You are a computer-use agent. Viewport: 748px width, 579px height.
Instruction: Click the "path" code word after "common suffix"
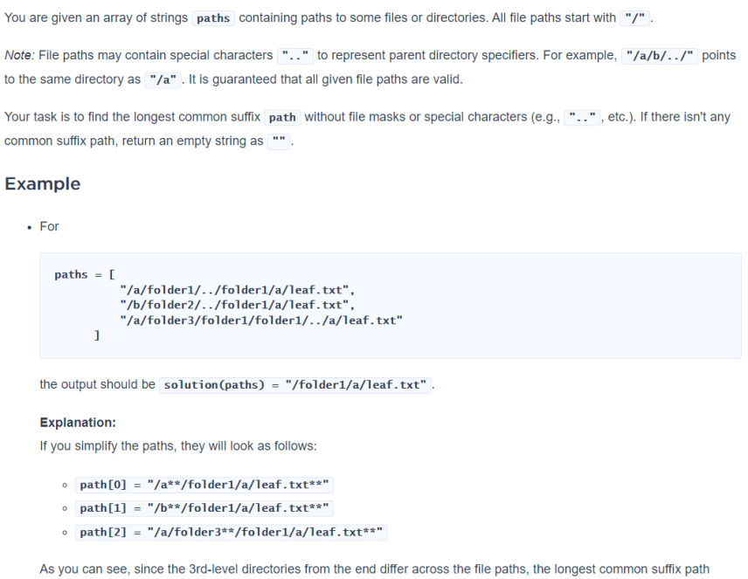tap(282, 117)
